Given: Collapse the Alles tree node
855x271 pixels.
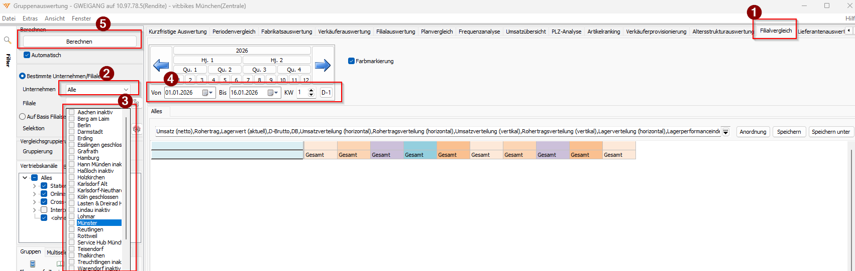Looking at the screenshot, I should (25, 178).
